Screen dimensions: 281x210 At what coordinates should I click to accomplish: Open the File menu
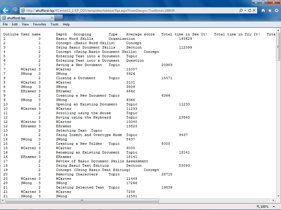(x=5, y=24)
